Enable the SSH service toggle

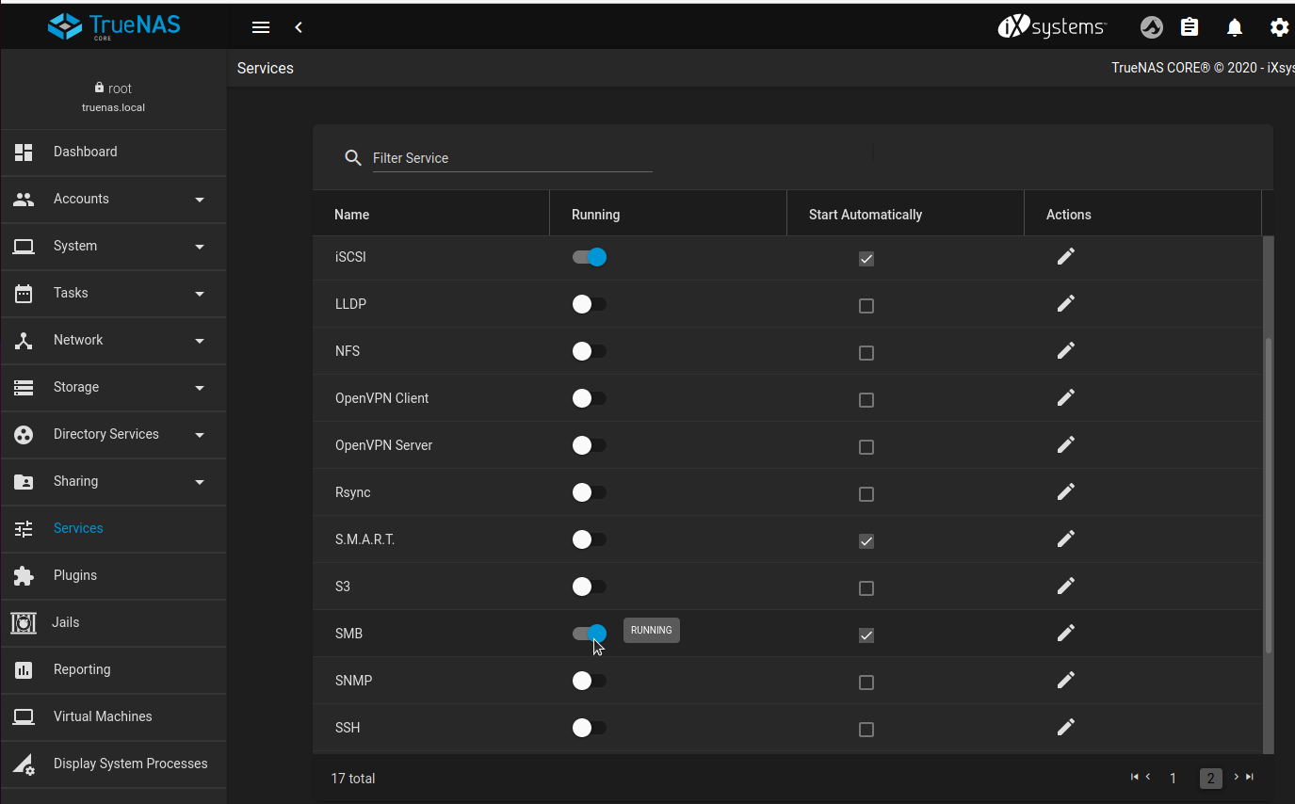(590, 728)
